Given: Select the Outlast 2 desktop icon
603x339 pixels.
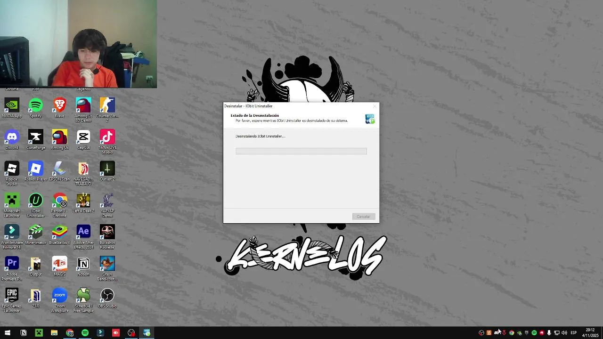Looking at the screenshot, I should pyautogui.click(x=107, y=171).
